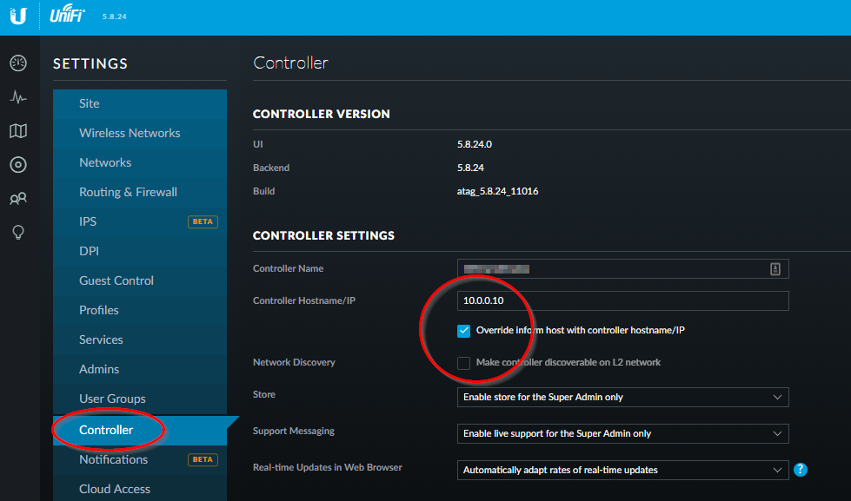Go to DPI settings

coord(139,251)
